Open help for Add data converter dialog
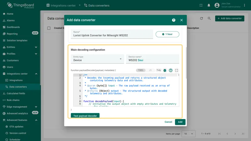Image resolution: width=251 pixels, height=141 pixels. (174, 20)
